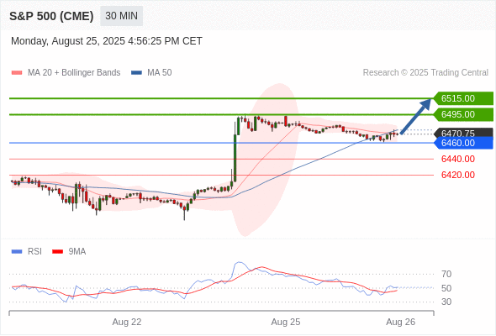Viewport: 496px width, 336px height.
Task: Click the RSI 70 level label
Action: pyautogui.click(x=446, y=274)
